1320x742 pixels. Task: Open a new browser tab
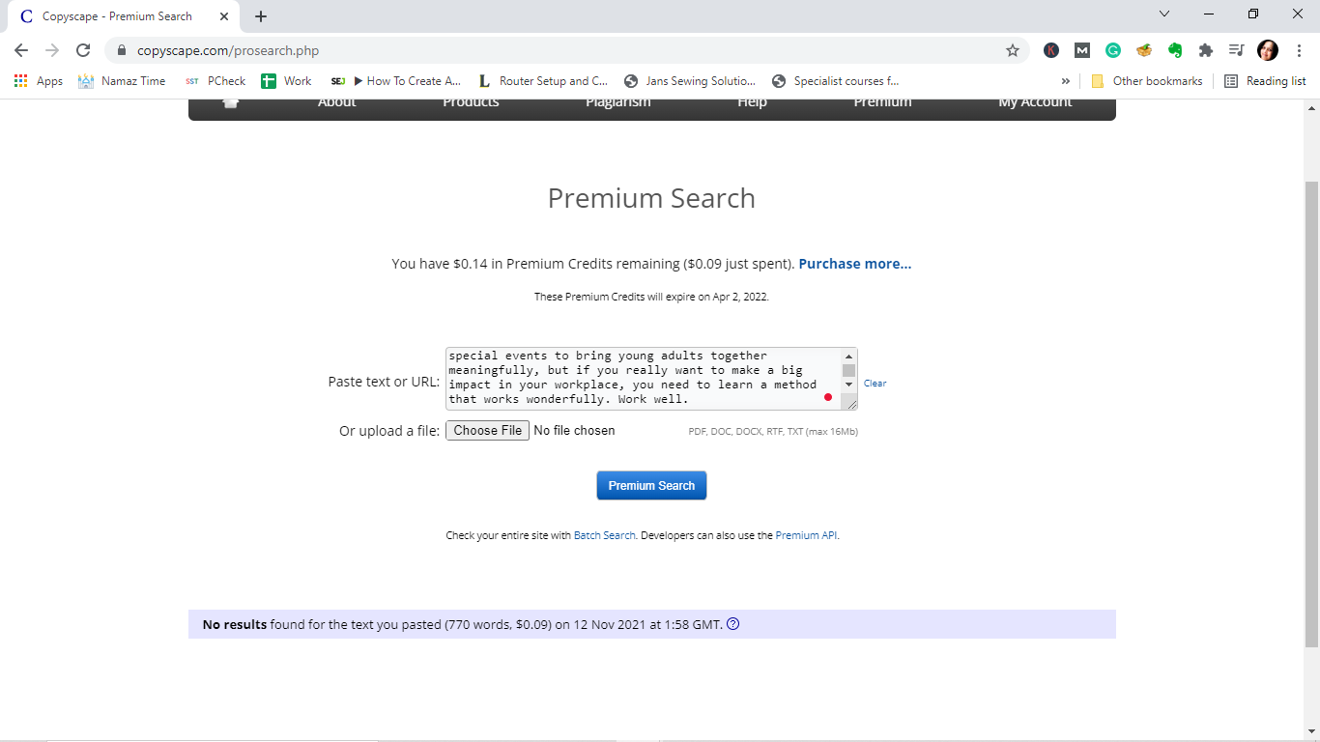[x=261, y=16]
